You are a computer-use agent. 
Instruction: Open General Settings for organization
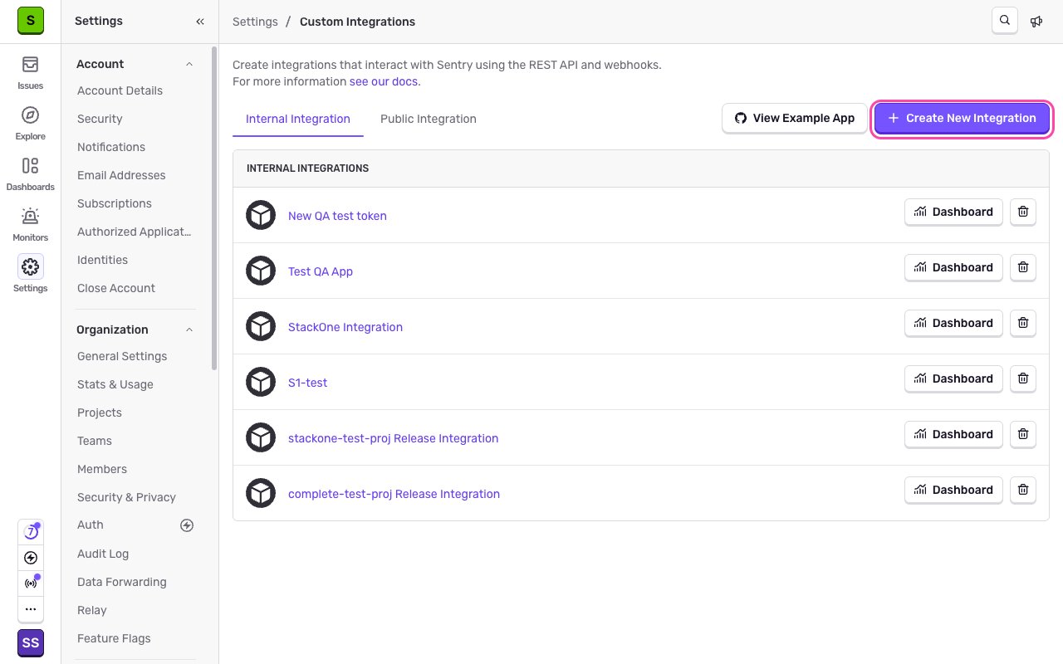pos(122,356)
